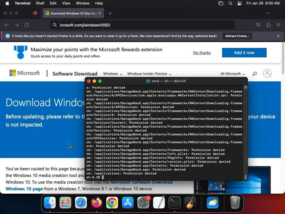Click the screen mirroring menu bar icon

(x=221, y=3)
